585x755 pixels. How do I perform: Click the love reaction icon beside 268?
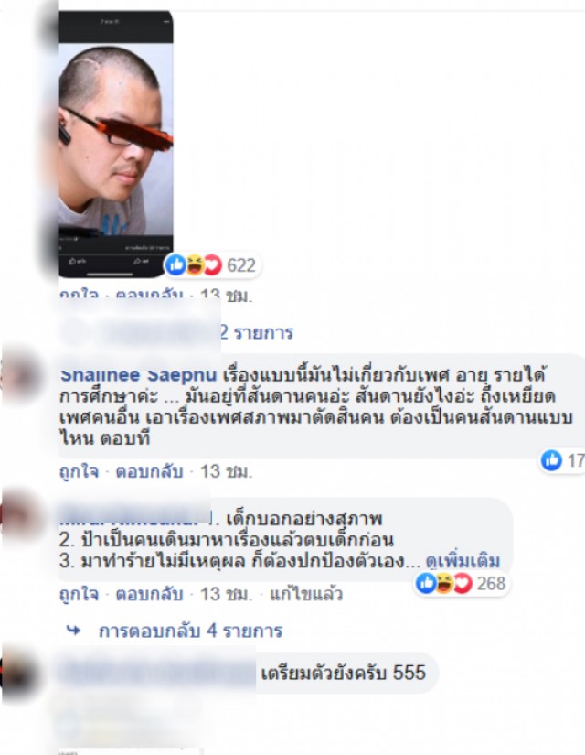point(463,584)
